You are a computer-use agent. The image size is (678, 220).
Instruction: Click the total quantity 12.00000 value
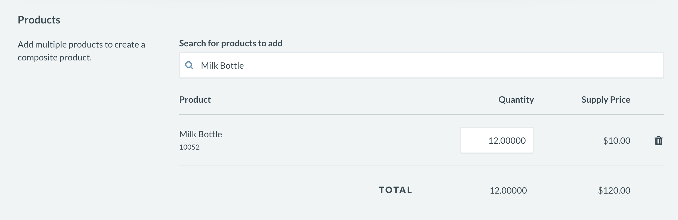[x=508, y=191]
